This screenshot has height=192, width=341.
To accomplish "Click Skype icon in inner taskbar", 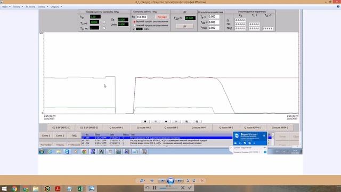I will click(67, 151).
